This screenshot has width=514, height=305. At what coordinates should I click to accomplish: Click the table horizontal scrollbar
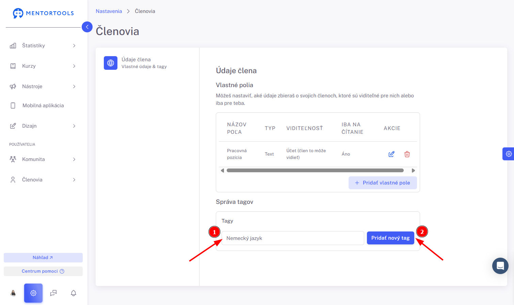tap(315, 171)
